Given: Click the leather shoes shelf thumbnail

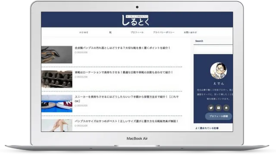Looking at the screenshot, I should tap(56, 79).
